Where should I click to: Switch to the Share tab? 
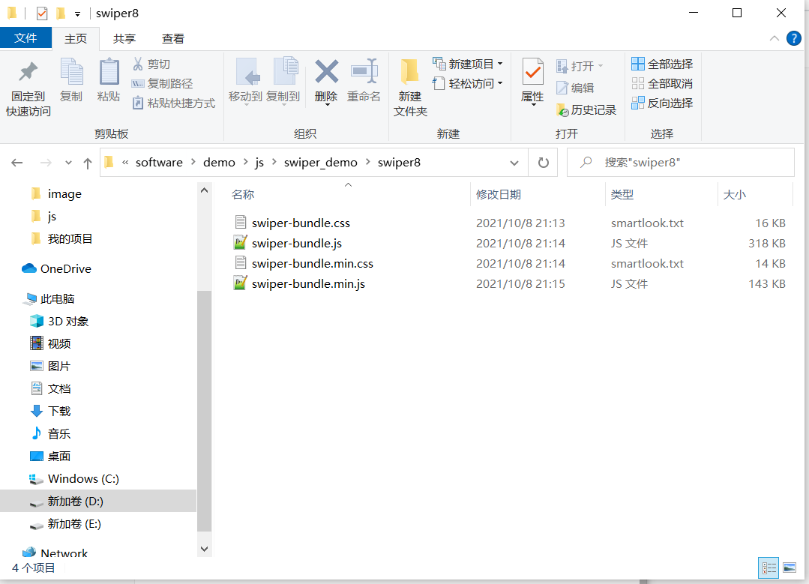pos(124,39)
